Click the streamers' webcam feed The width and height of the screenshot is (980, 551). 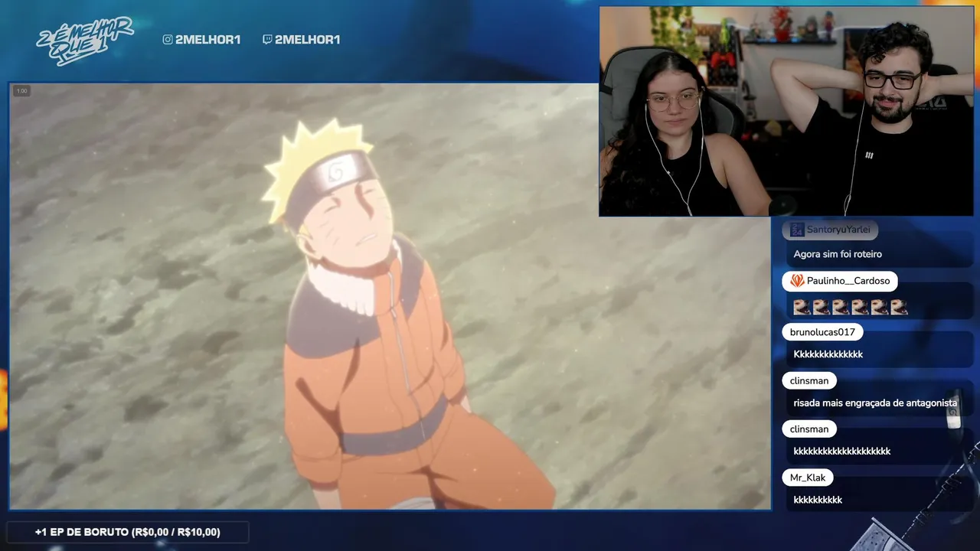tap(786, 112)
